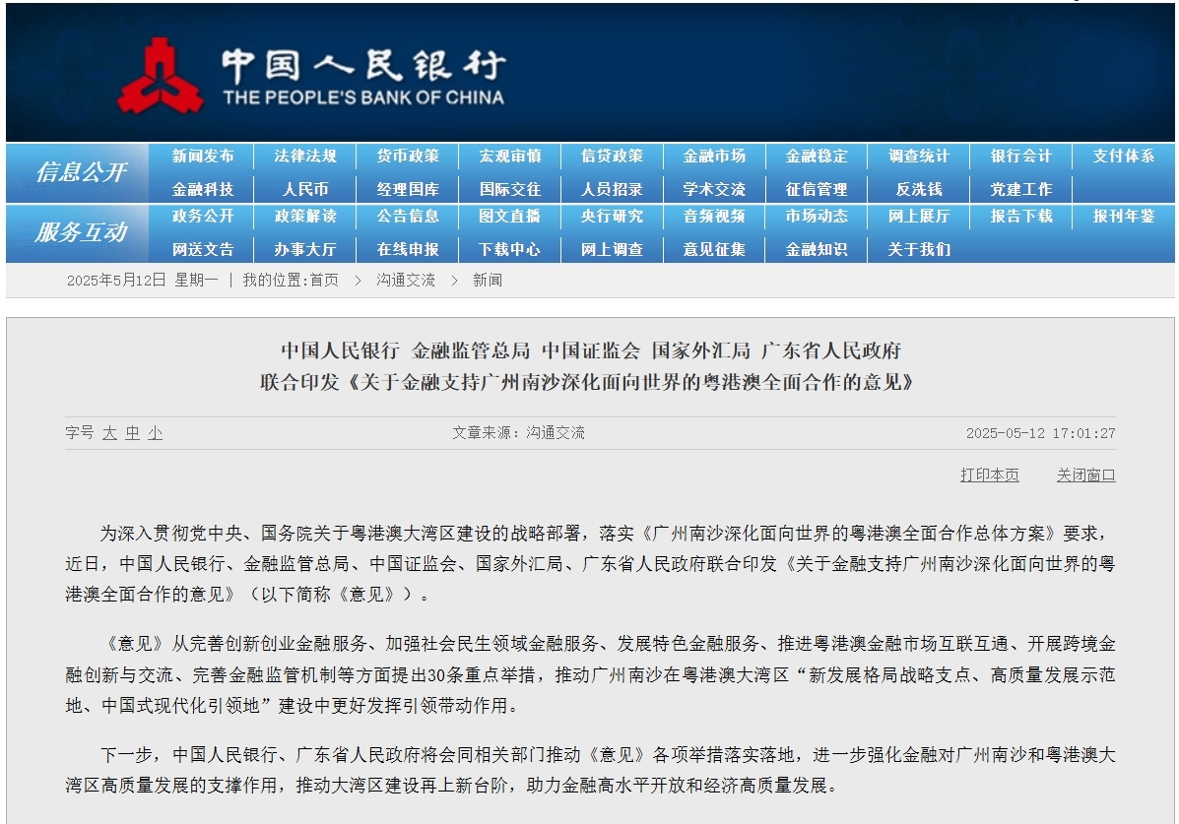
Task: Select 信贷政策 in navigation
Action: [x=612, y=157]
